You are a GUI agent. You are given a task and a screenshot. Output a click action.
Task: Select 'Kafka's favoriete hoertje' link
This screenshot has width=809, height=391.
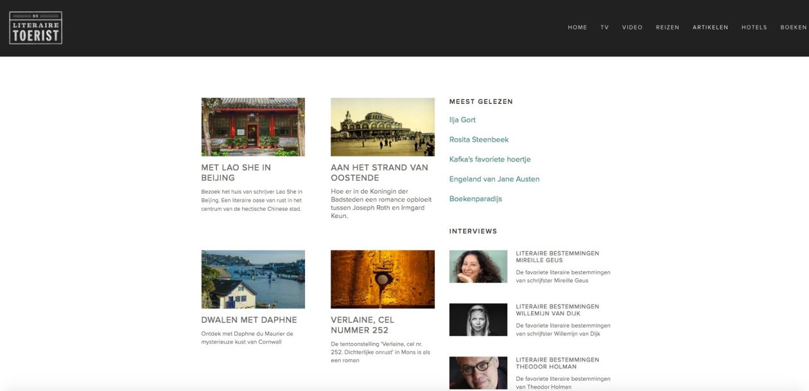490,160
